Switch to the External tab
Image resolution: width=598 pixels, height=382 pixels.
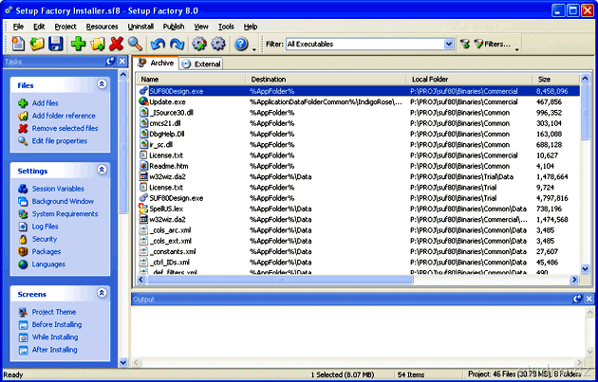pos(201,64)
